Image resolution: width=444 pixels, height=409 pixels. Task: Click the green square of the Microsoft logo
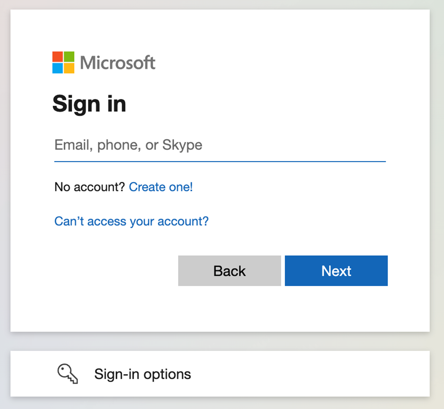pyautogui.click(x=69, y=56)
